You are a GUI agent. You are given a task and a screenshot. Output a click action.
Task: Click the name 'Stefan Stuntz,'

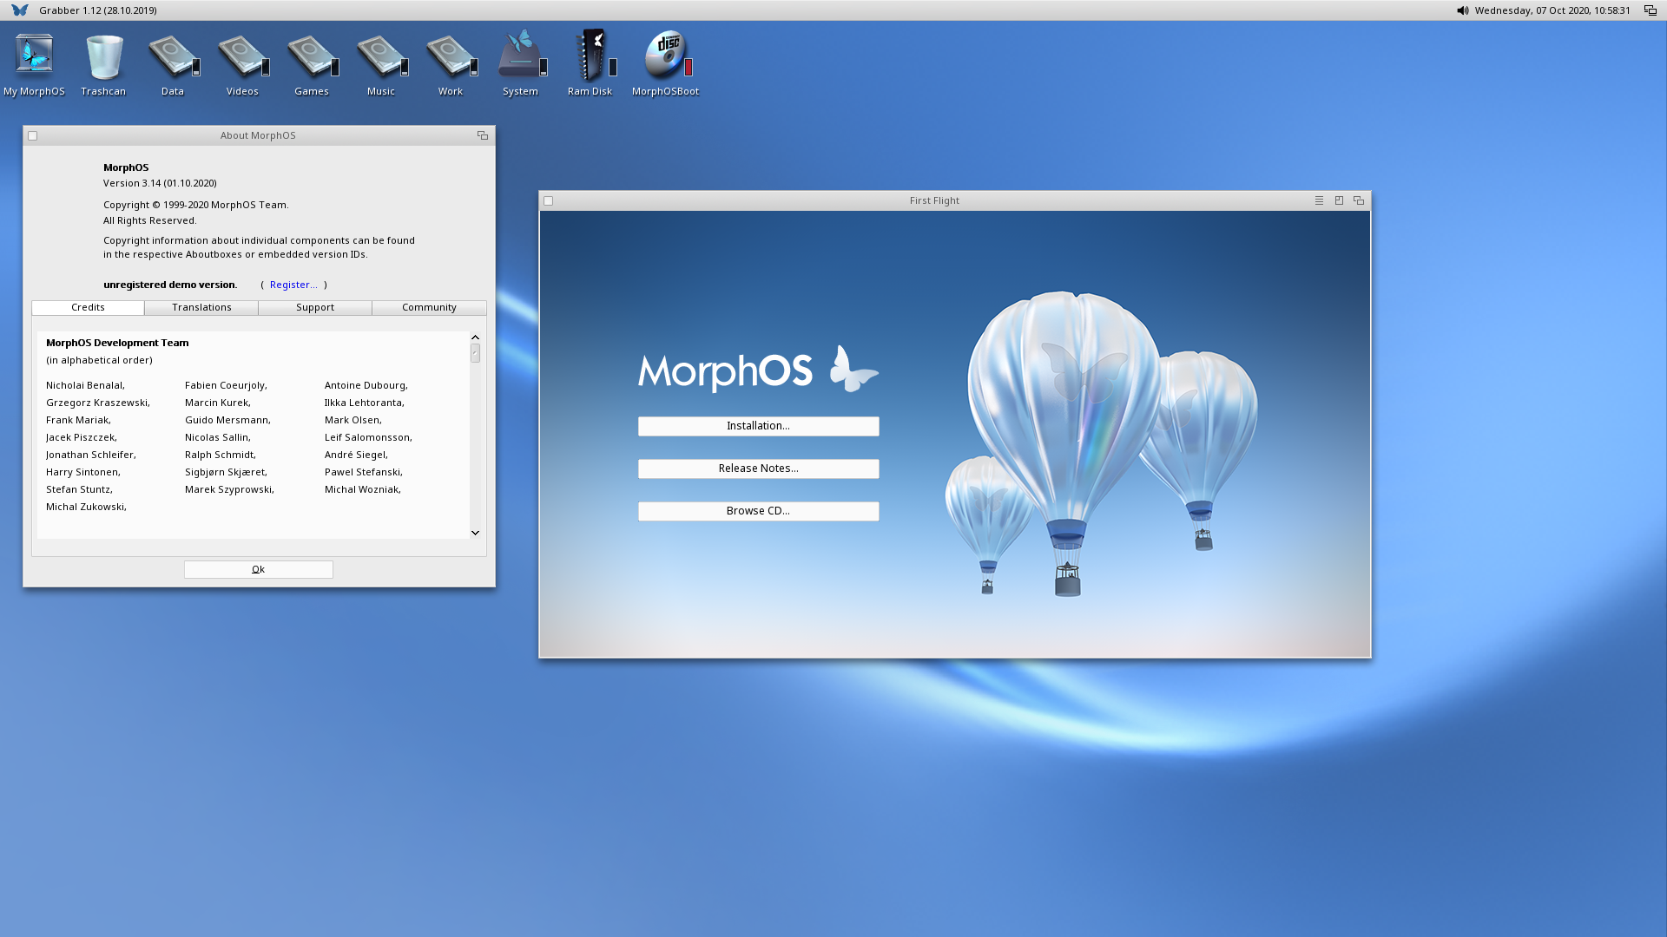click(x=79, y=489)
